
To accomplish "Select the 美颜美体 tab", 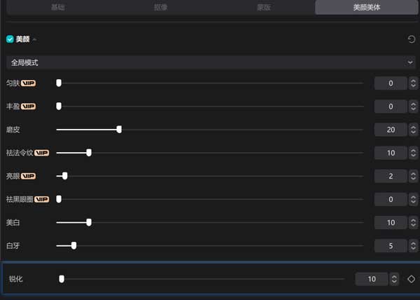I will point(366,7).
